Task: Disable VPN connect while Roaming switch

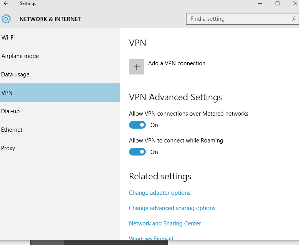Action: (137, 152)
